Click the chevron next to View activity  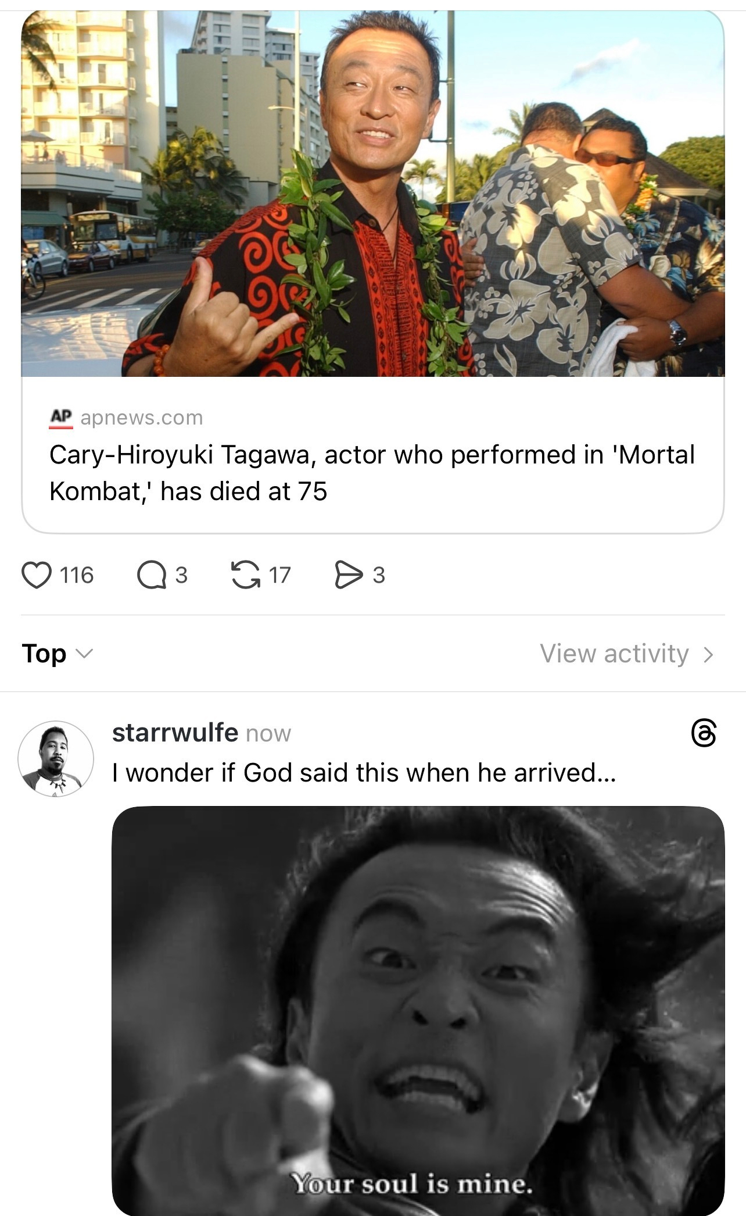[x=708, y=655]
